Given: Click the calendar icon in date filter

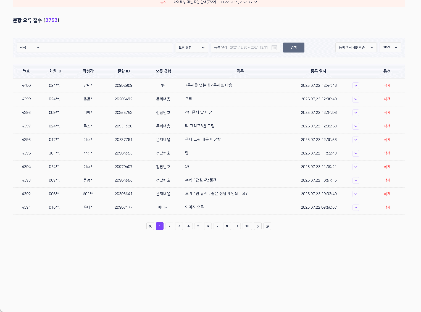Looking at the screenshot, I should (x=274, y=48).
